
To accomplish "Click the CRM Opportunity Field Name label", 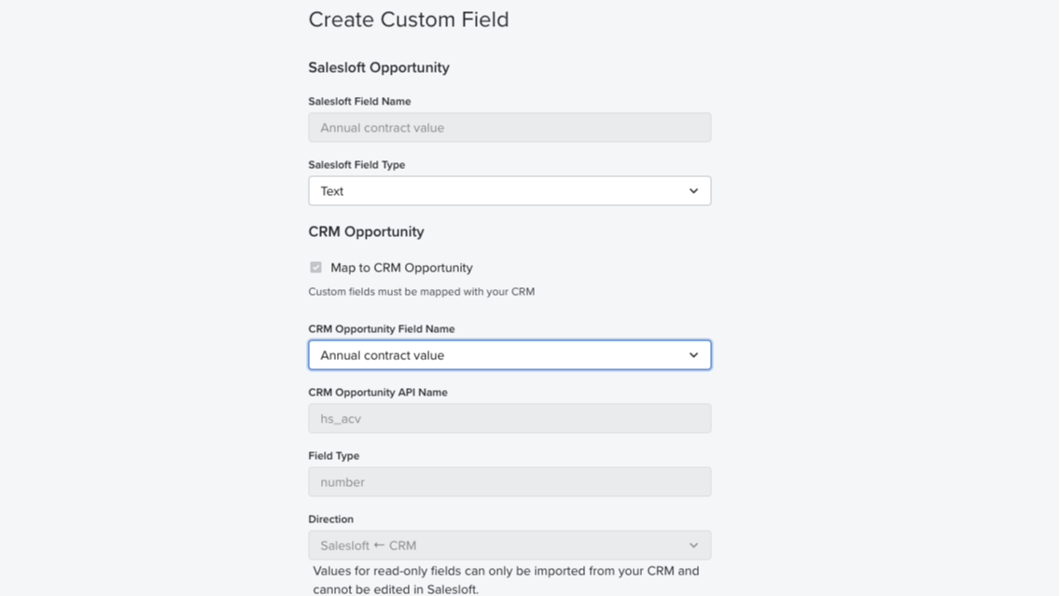I will coord(382,329).
